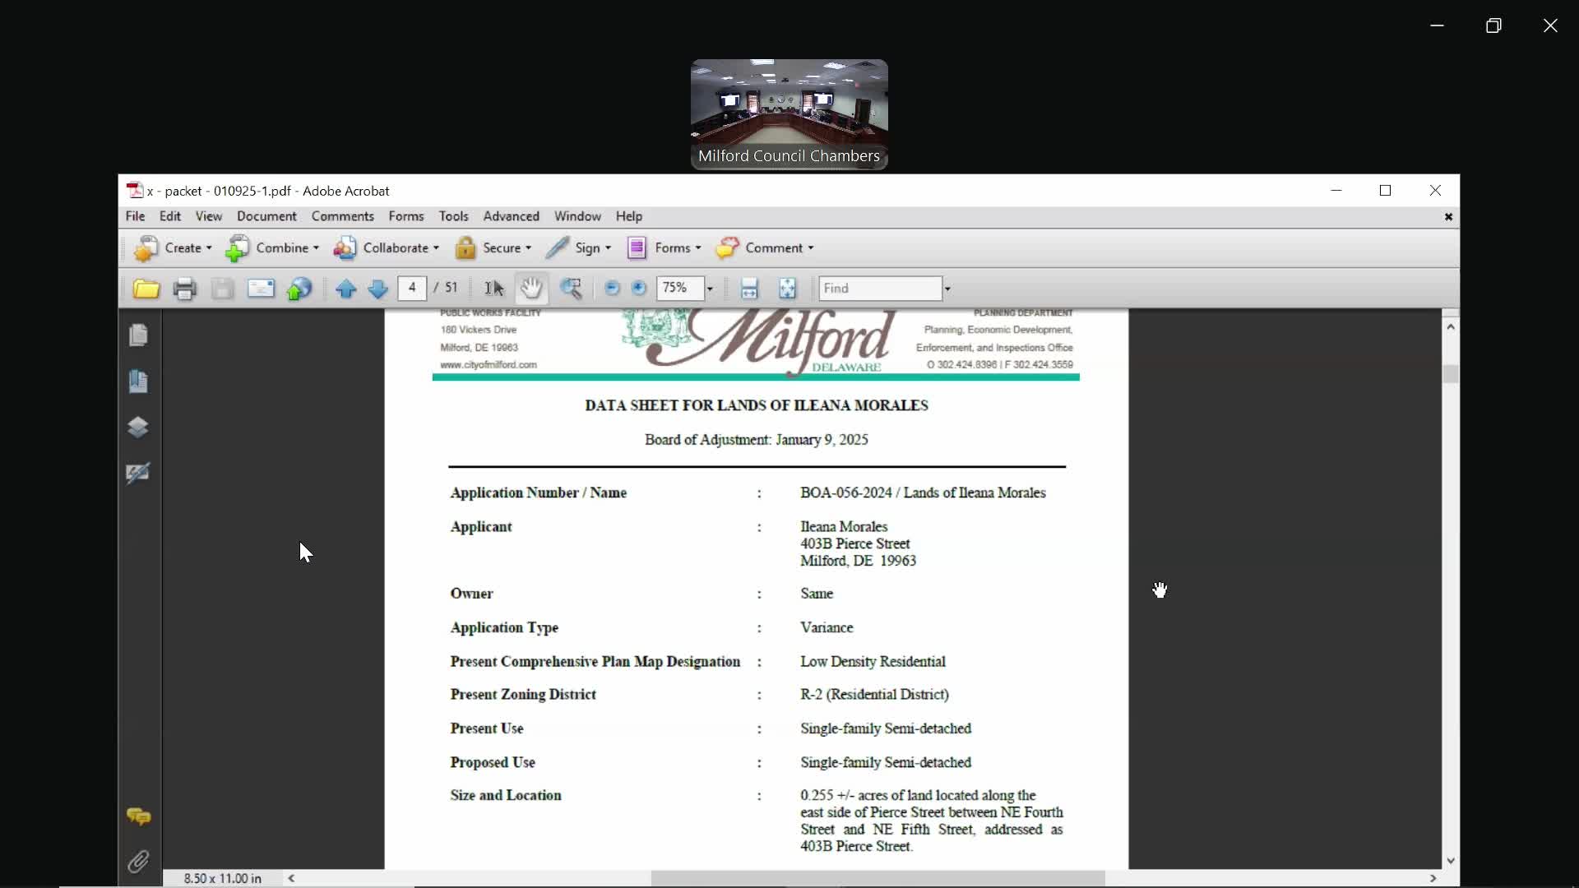Viewport: 1579px width, 888px height.
Task: Expand the zoom percentage dropdown
Action: tap(710, 289)
